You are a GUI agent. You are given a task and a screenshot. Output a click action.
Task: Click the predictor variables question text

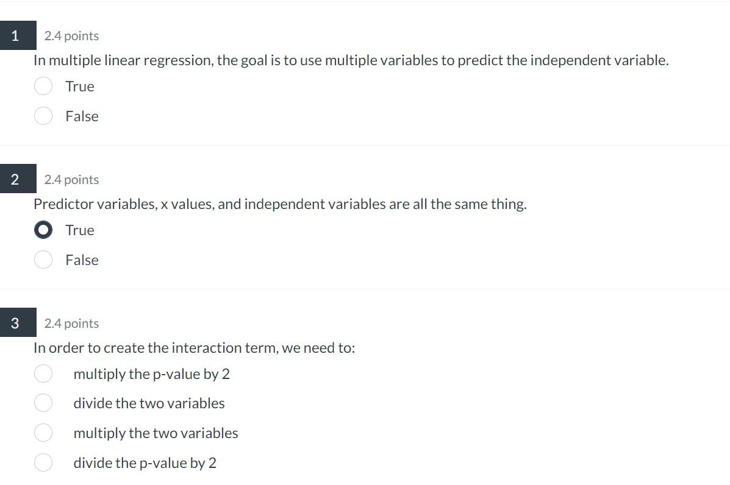pyautogui.click(x=280, y=204)
